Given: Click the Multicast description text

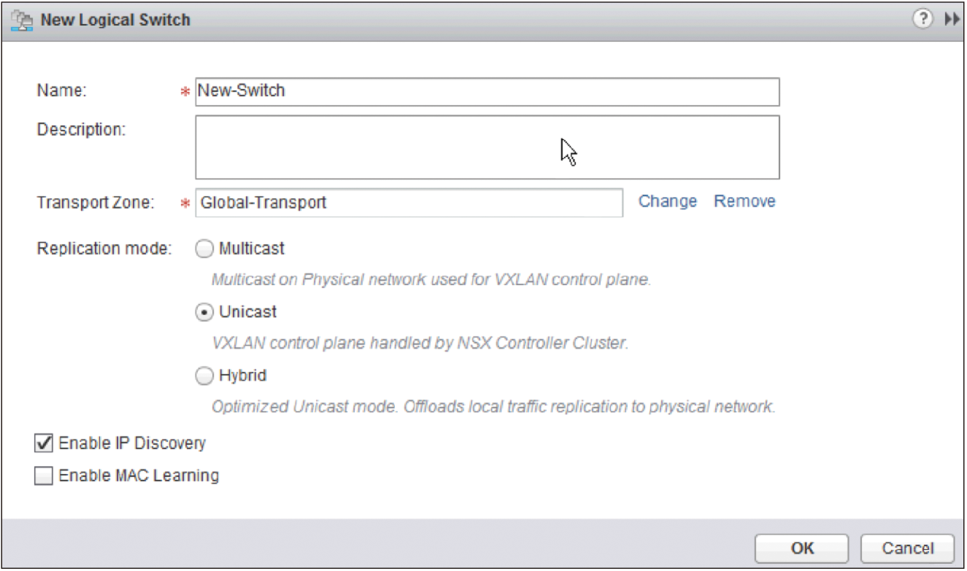Looking at the screenshot, I should [431, 279].
